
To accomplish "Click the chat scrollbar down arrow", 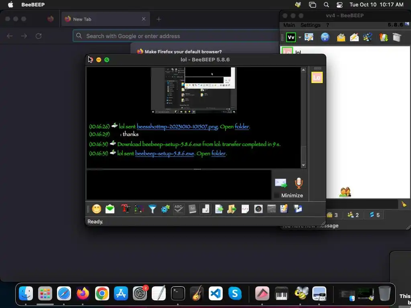I will (x=303, y=165).
